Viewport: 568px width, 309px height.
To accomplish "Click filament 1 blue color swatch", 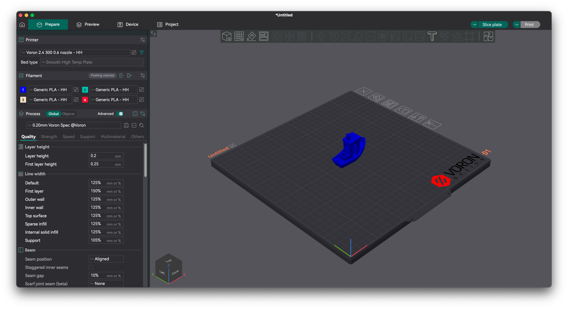I will (x=23, y=90).
